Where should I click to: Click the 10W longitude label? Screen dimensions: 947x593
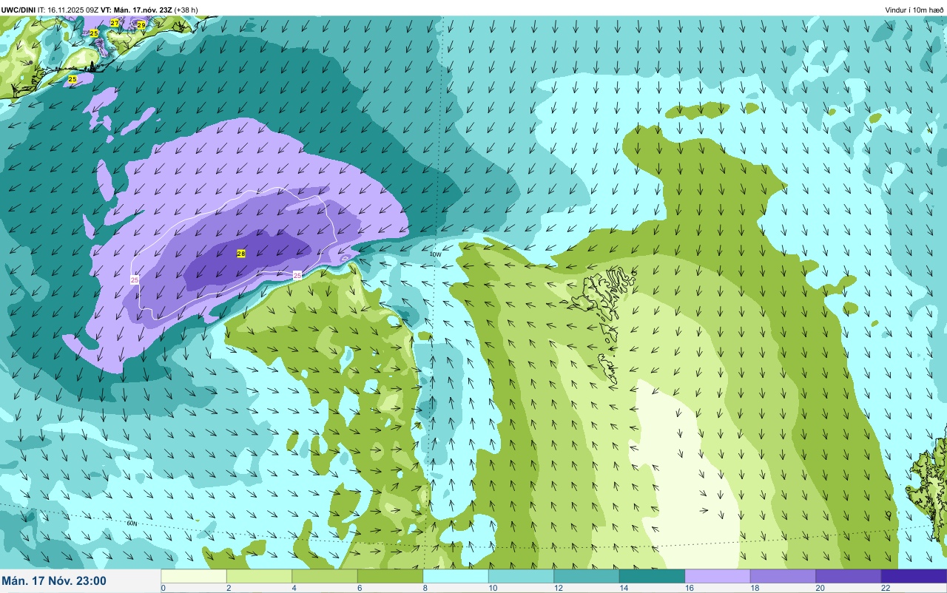pos(436,254)
